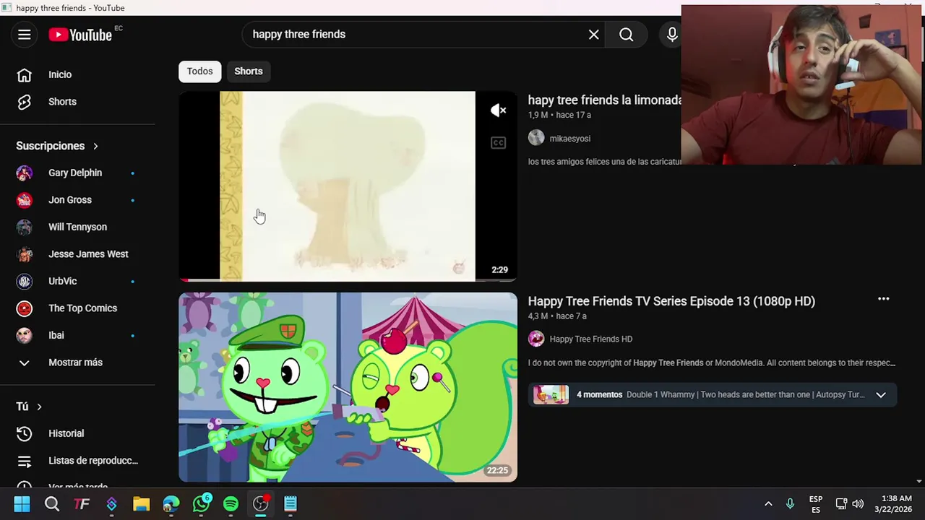Run search with the magnifier button
Viewport: 925px width, 520px height.
627,35
